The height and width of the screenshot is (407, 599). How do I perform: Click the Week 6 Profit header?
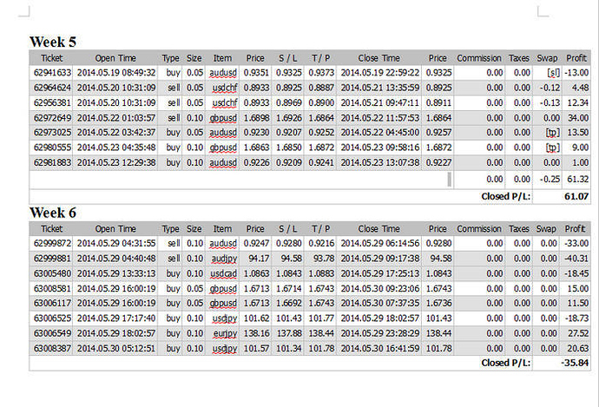(576, 229)
